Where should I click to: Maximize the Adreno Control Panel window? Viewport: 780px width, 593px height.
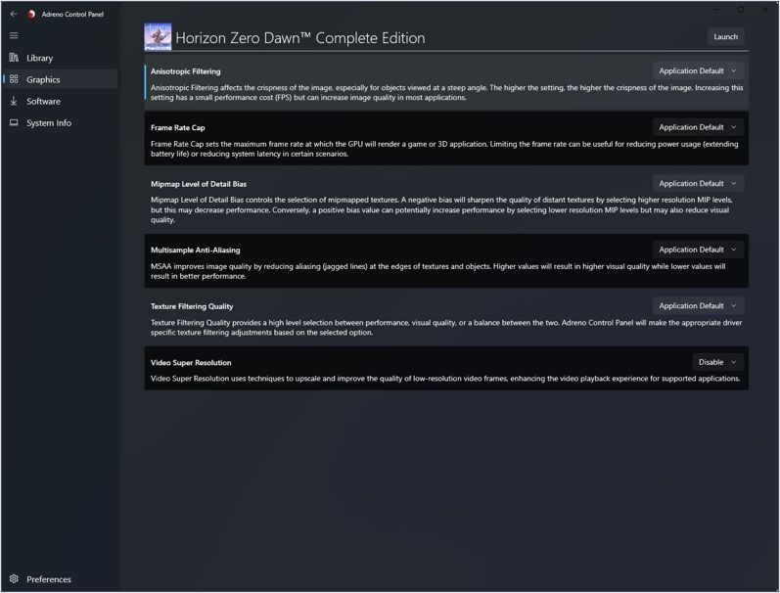click(x=741, y=10)
